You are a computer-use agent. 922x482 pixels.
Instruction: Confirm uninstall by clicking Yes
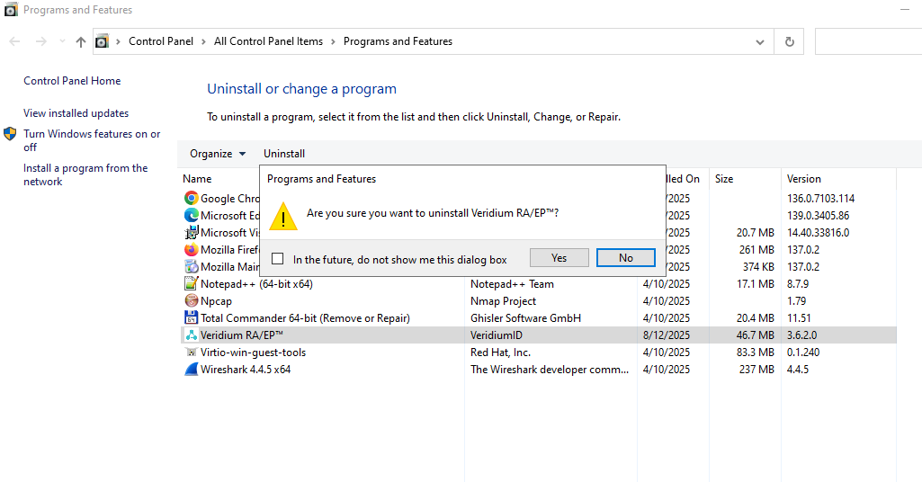tap(559, 258)
